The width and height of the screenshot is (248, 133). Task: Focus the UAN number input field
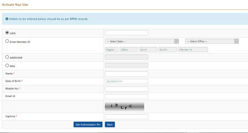tap(127, 33)
